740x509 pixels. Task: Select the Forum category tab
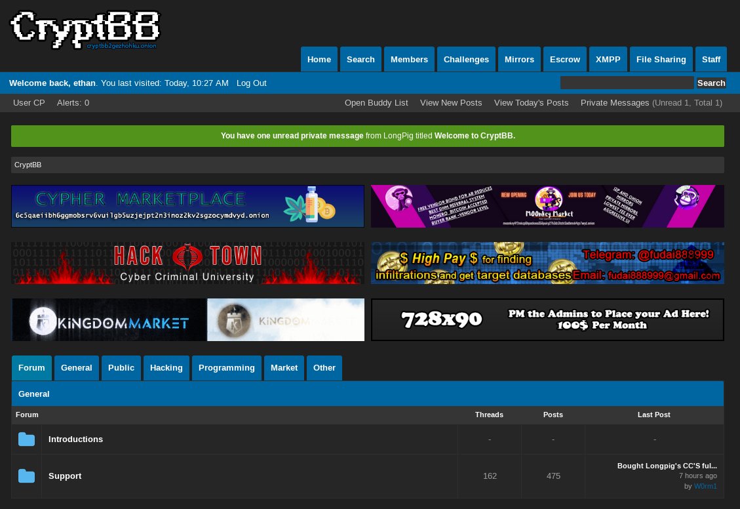[x=31, y=368]
